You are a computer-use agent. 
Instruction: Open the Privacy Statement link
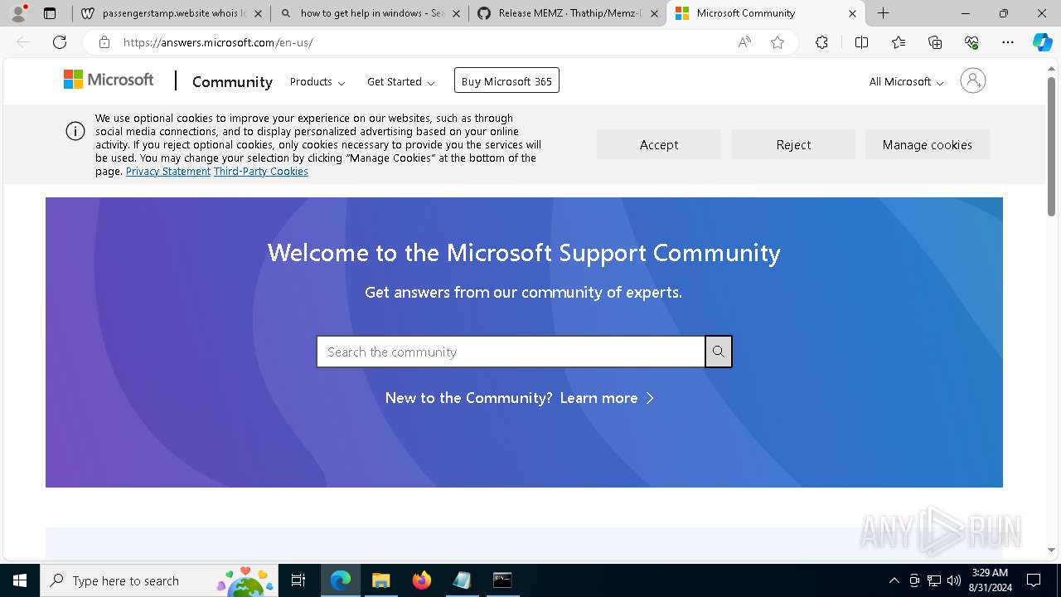click(x=168, y=171)
